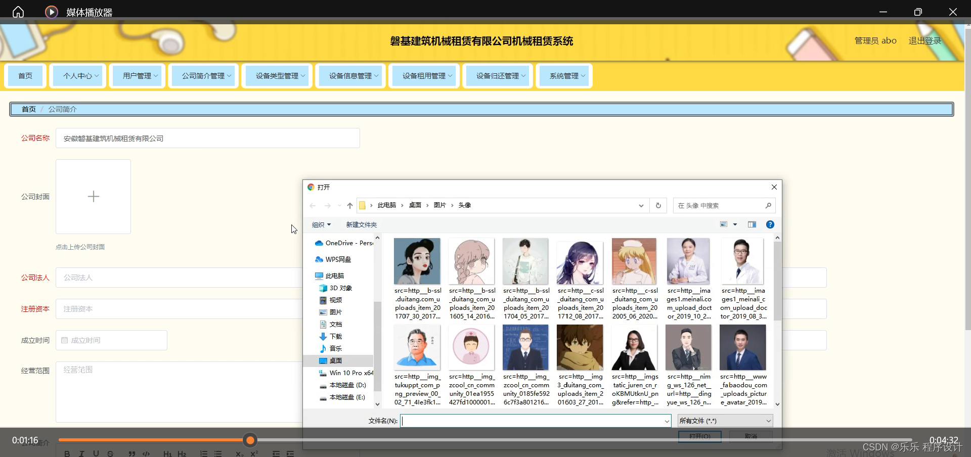Open the 设备租用管理 dropdown menu
The height and width of the screenshot is (457, 971).
424,76
